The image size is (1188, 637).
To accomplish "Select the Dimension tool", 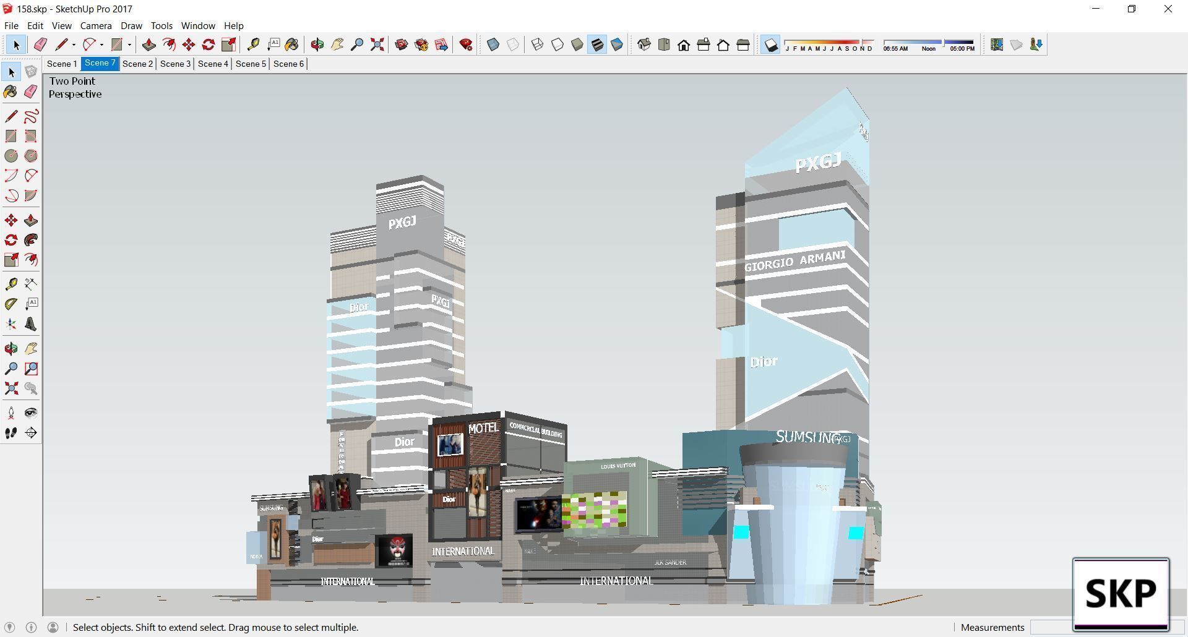I will coord(31,284).
